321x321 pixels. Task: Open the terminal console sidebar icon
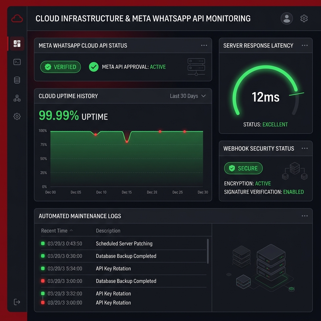pyautogui.click(x=17, y=62)
